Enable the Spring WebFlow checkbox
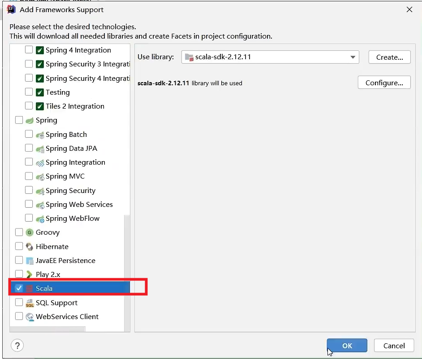Image resolution: width=422 pixels, height=359 pixels. pyautogui.click(x=29, y=218)
